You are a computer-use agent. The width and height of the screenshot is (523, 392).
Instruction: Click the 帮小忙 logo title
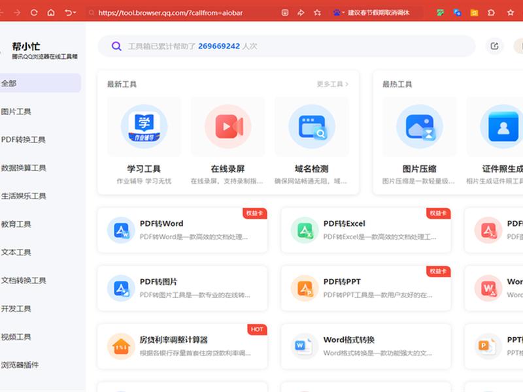pos(26,46)
